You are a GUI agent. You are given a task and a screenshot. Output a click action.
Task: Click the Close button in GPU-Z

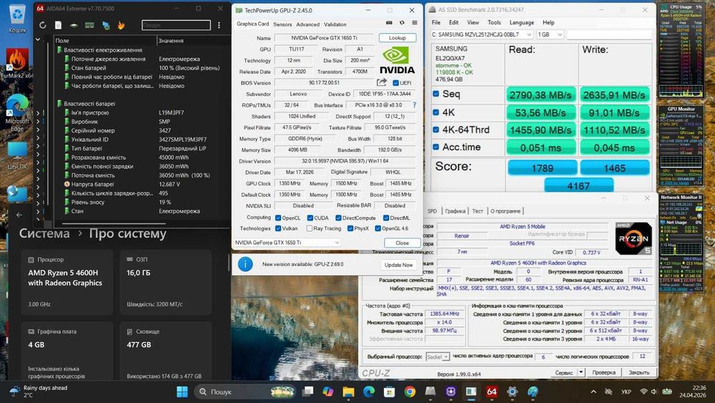coord(402,243)
